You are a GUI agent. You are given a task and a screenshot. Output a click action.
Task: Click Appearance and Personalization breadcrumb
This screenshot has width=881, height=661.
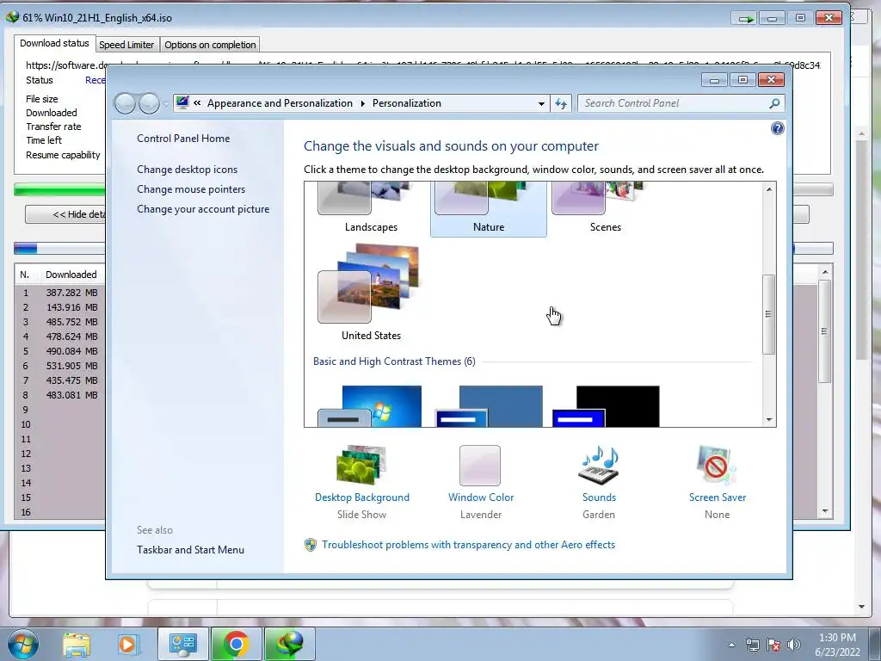pos(280,103)
